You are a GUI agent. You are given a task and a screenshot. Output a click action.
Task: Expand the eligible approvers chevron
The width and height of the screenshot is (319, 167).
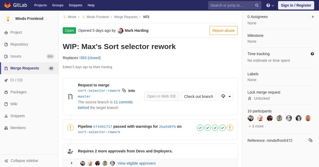tap(72, 163)
